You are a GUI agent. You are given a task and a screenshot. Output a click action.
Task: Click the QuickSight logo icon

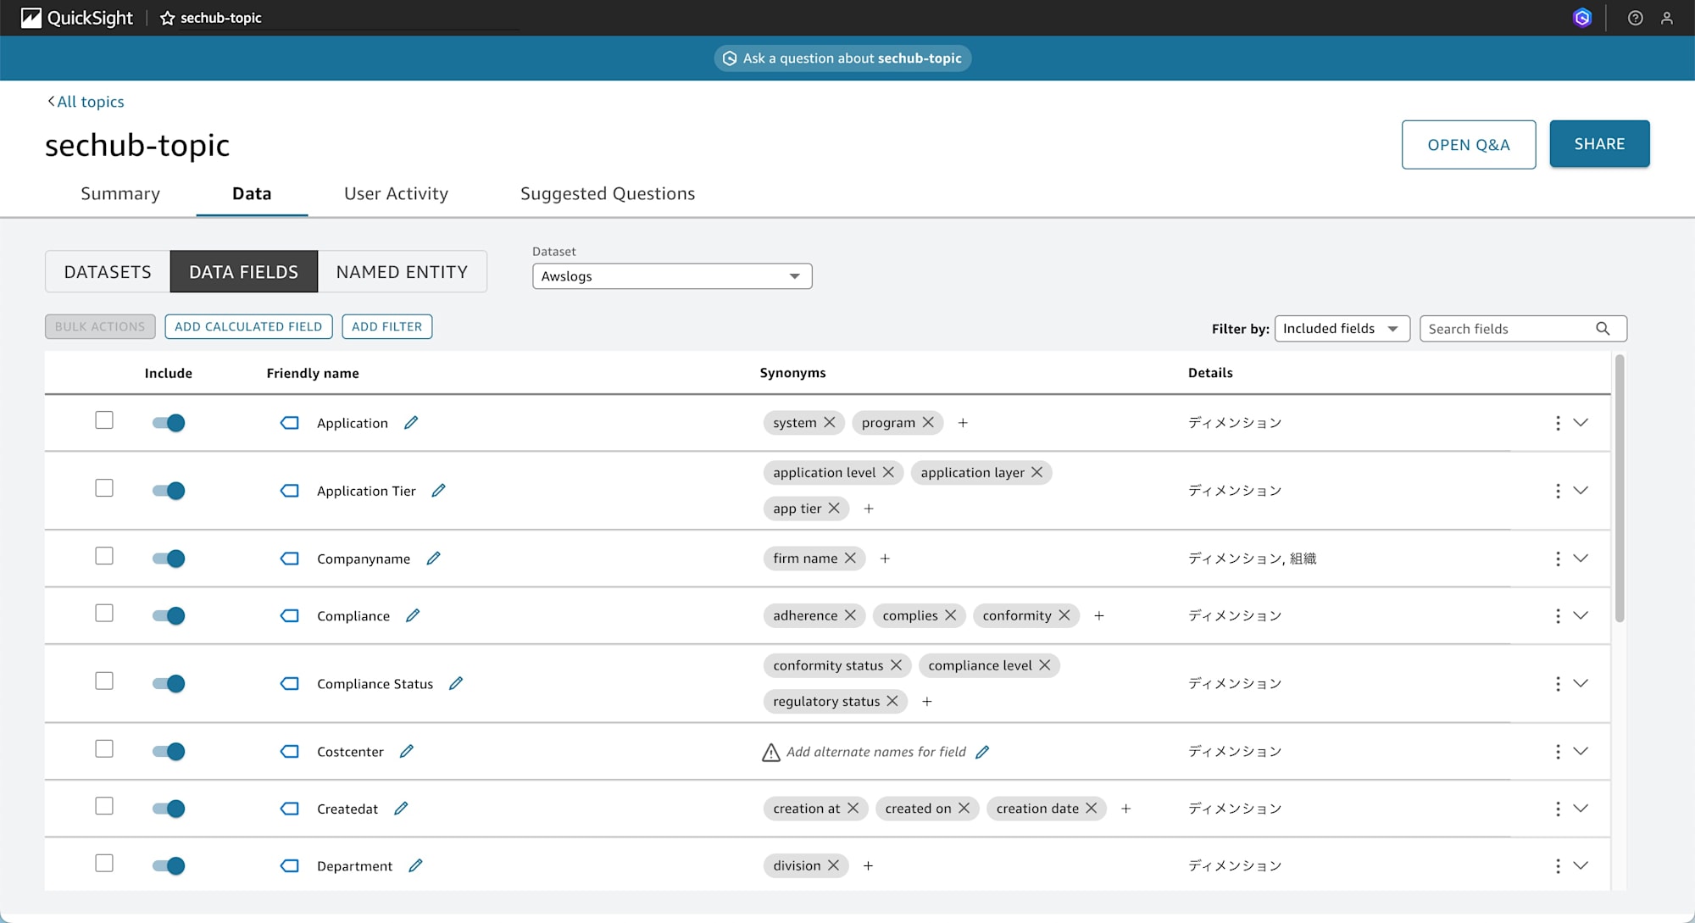31,18
